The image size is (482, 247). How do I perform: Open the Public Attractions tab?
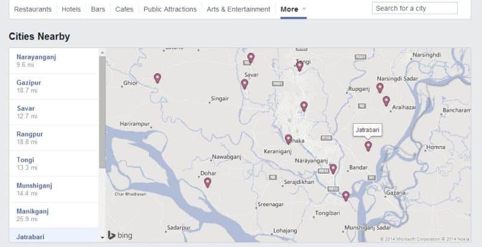click(x=170, y=10)
